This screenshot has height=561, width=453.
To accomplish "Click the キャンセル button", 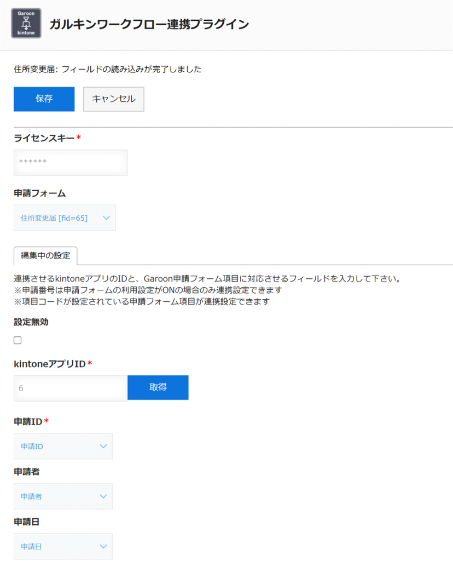I will pos(114,99).
